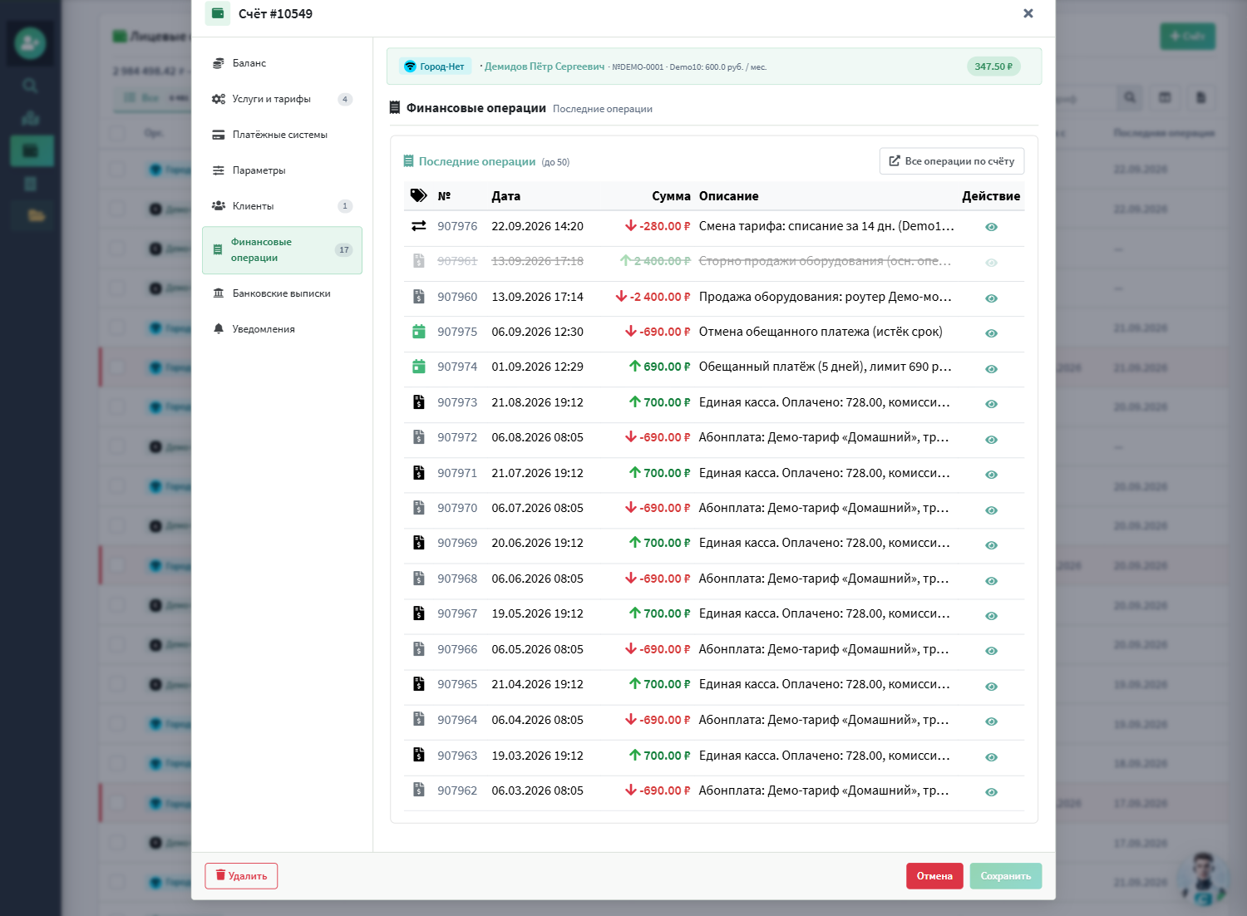The width and height of the screenshot is (1247, 916).
Task: Open Клиенты section
Action: coord(282,206)
